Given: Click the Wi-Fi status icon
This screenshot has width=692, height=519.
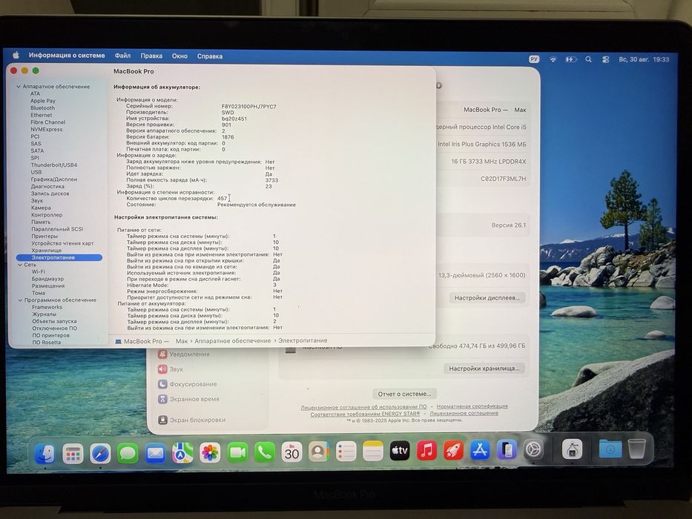Looking at the screenshot, I should (x=553, y=59).
